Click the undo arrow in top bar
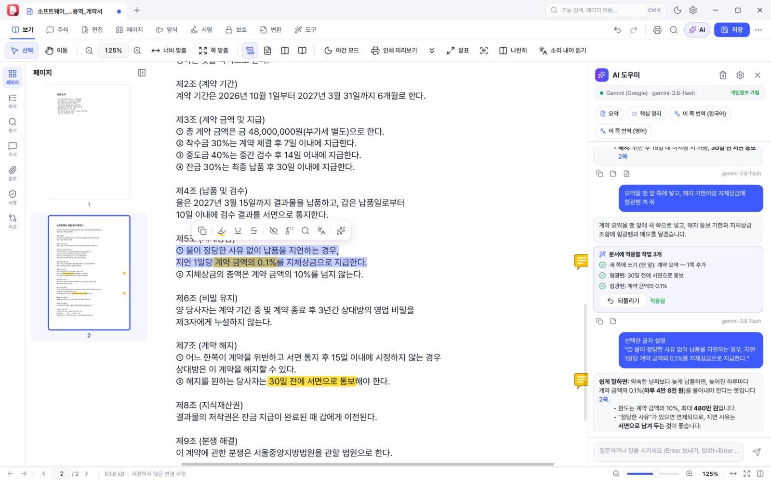 click(x=617, y=30)
